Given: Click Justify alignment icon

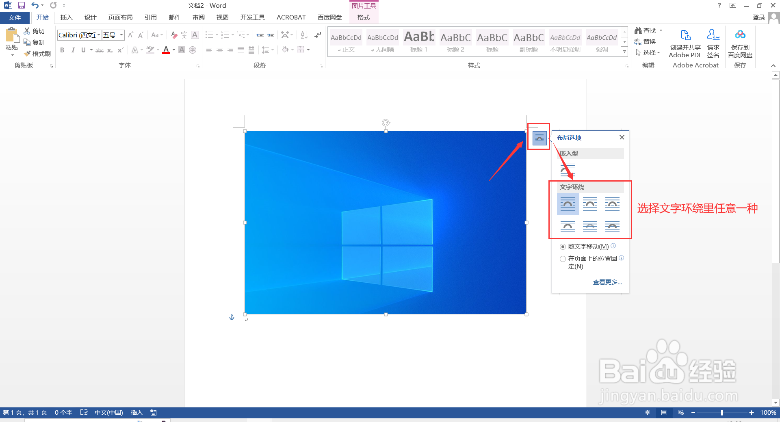Looking at the screenshot, I should [x=240, y=50].
